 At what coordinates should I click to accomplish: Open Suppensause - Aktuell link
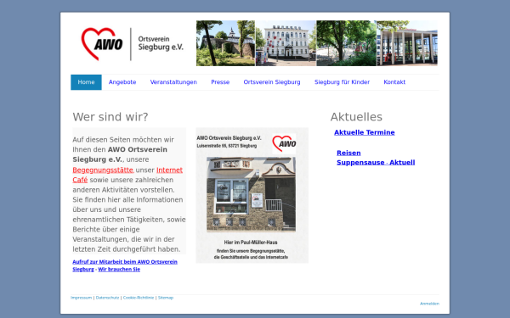[x=376, y=162]
